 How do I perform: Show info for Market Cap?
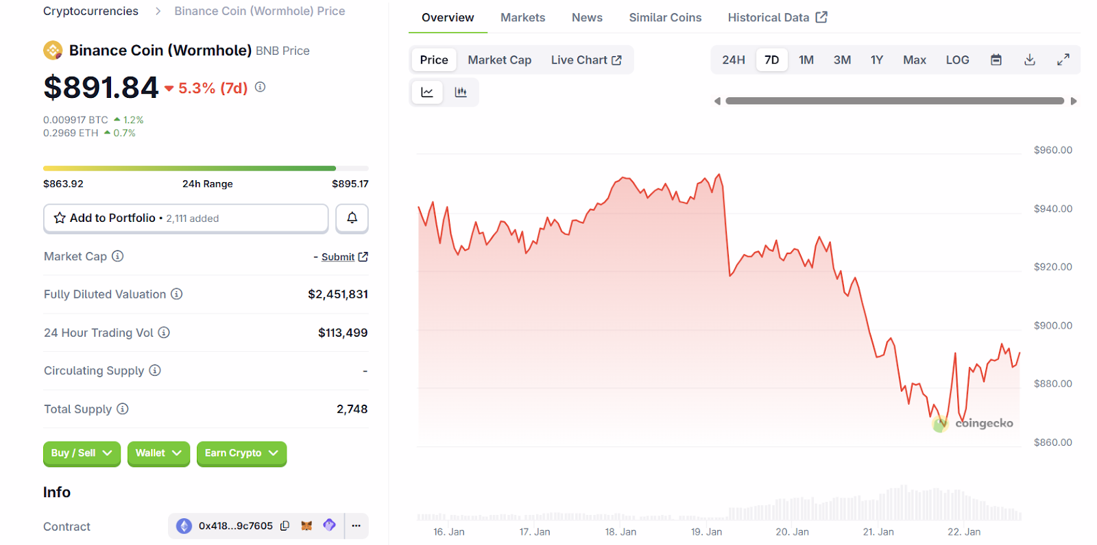click(x=118, y=256)
